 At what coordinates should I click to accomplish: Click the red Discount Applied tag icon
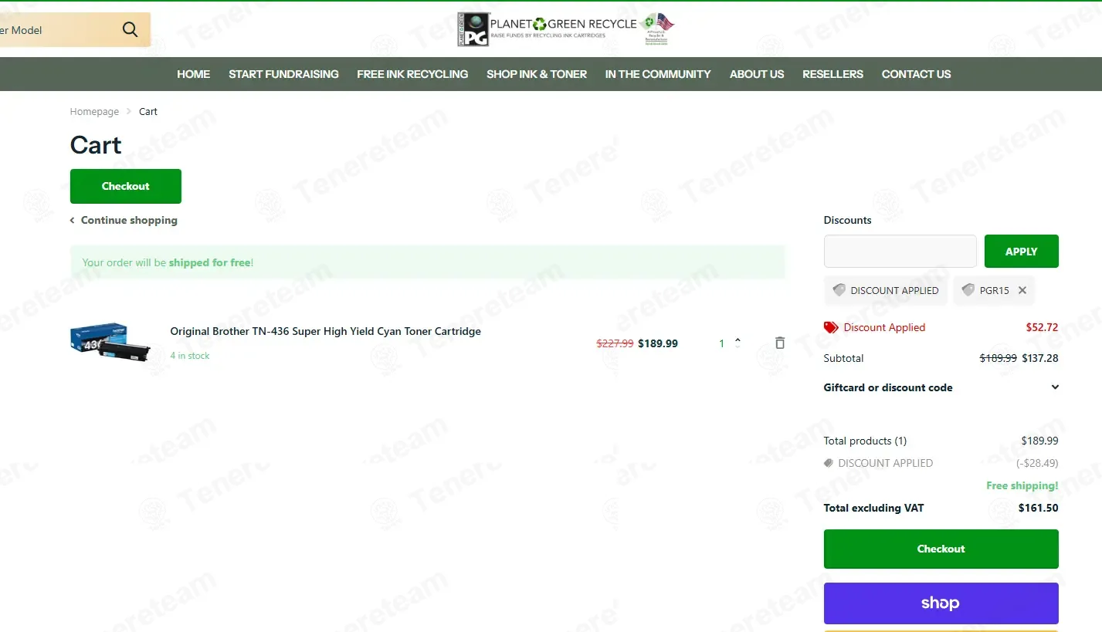[831, 327]
